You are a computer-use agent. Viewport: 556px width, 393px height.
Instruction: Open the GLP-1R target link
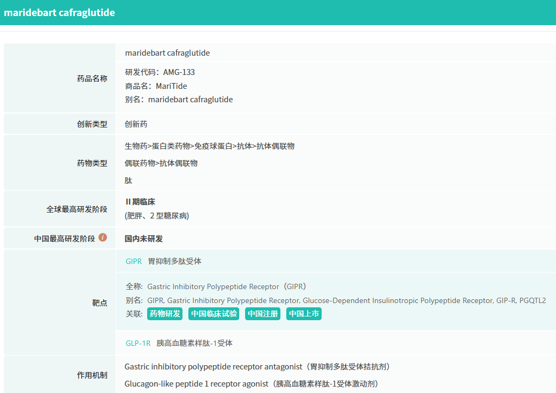(138, 343)
